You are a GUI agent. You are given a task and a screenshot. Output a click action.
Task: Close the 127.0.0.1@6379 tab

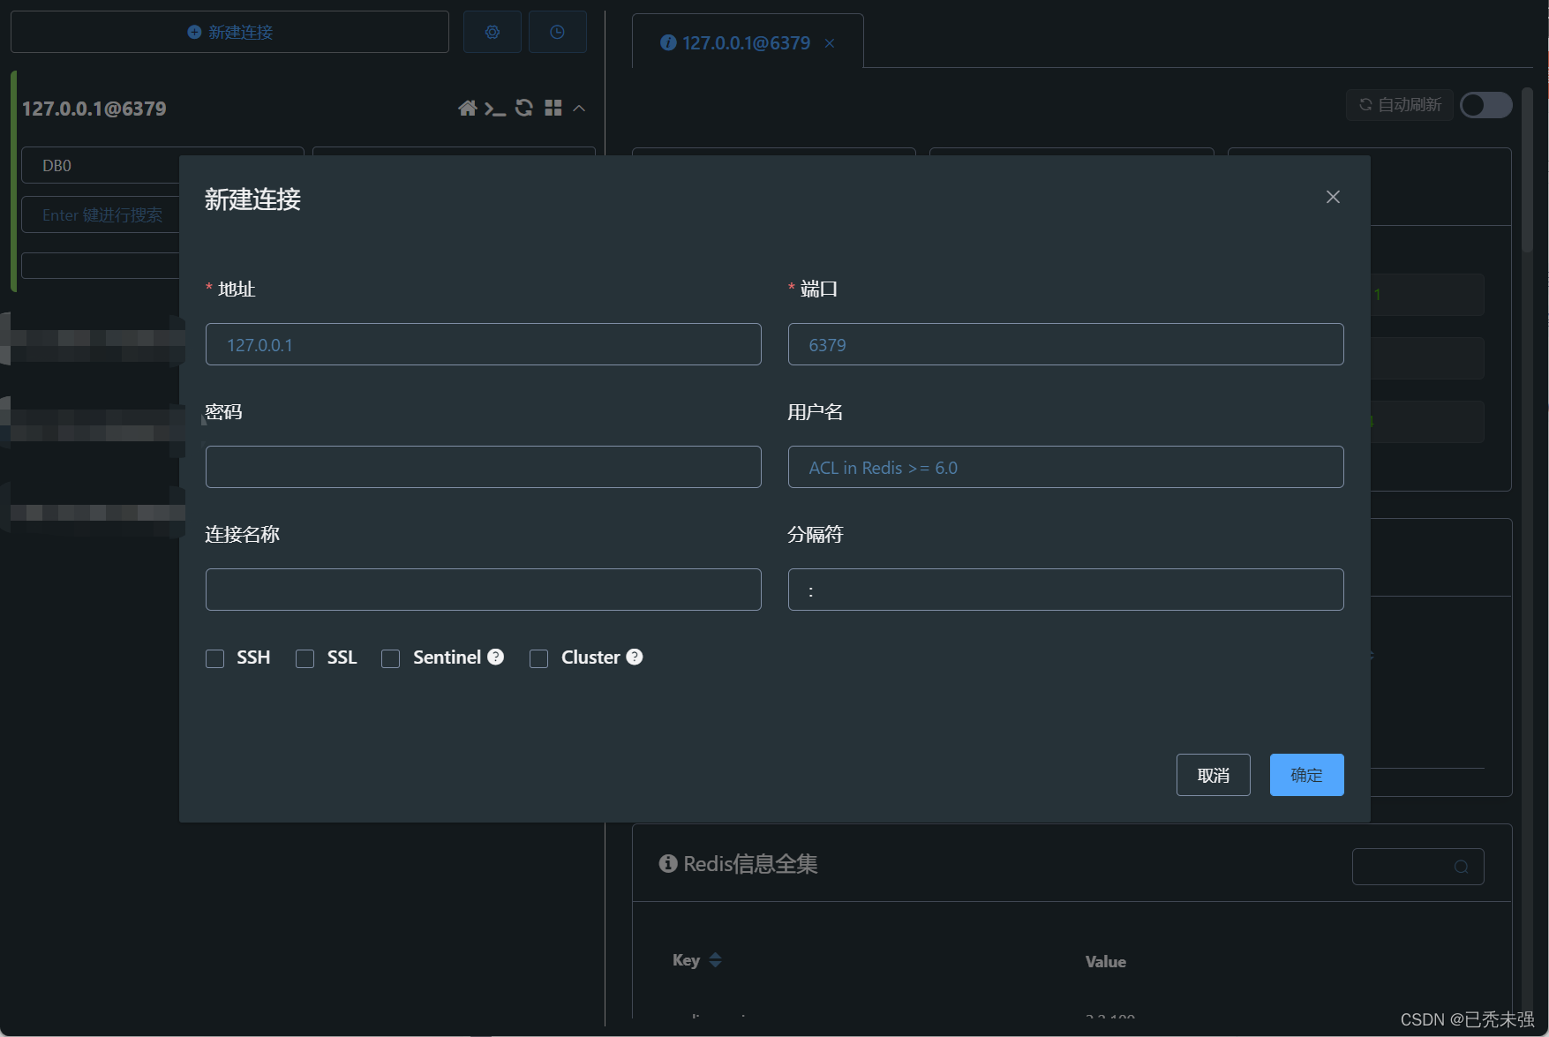click(x=830, y=43)
